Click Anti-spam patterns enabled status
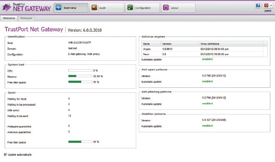This screenshot has height=162, width=275. (207, 81)
